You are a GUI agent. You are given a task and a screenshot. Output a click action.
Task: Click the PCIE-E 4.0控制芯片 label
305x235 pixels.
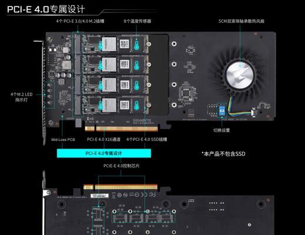(x=122, y=166)
